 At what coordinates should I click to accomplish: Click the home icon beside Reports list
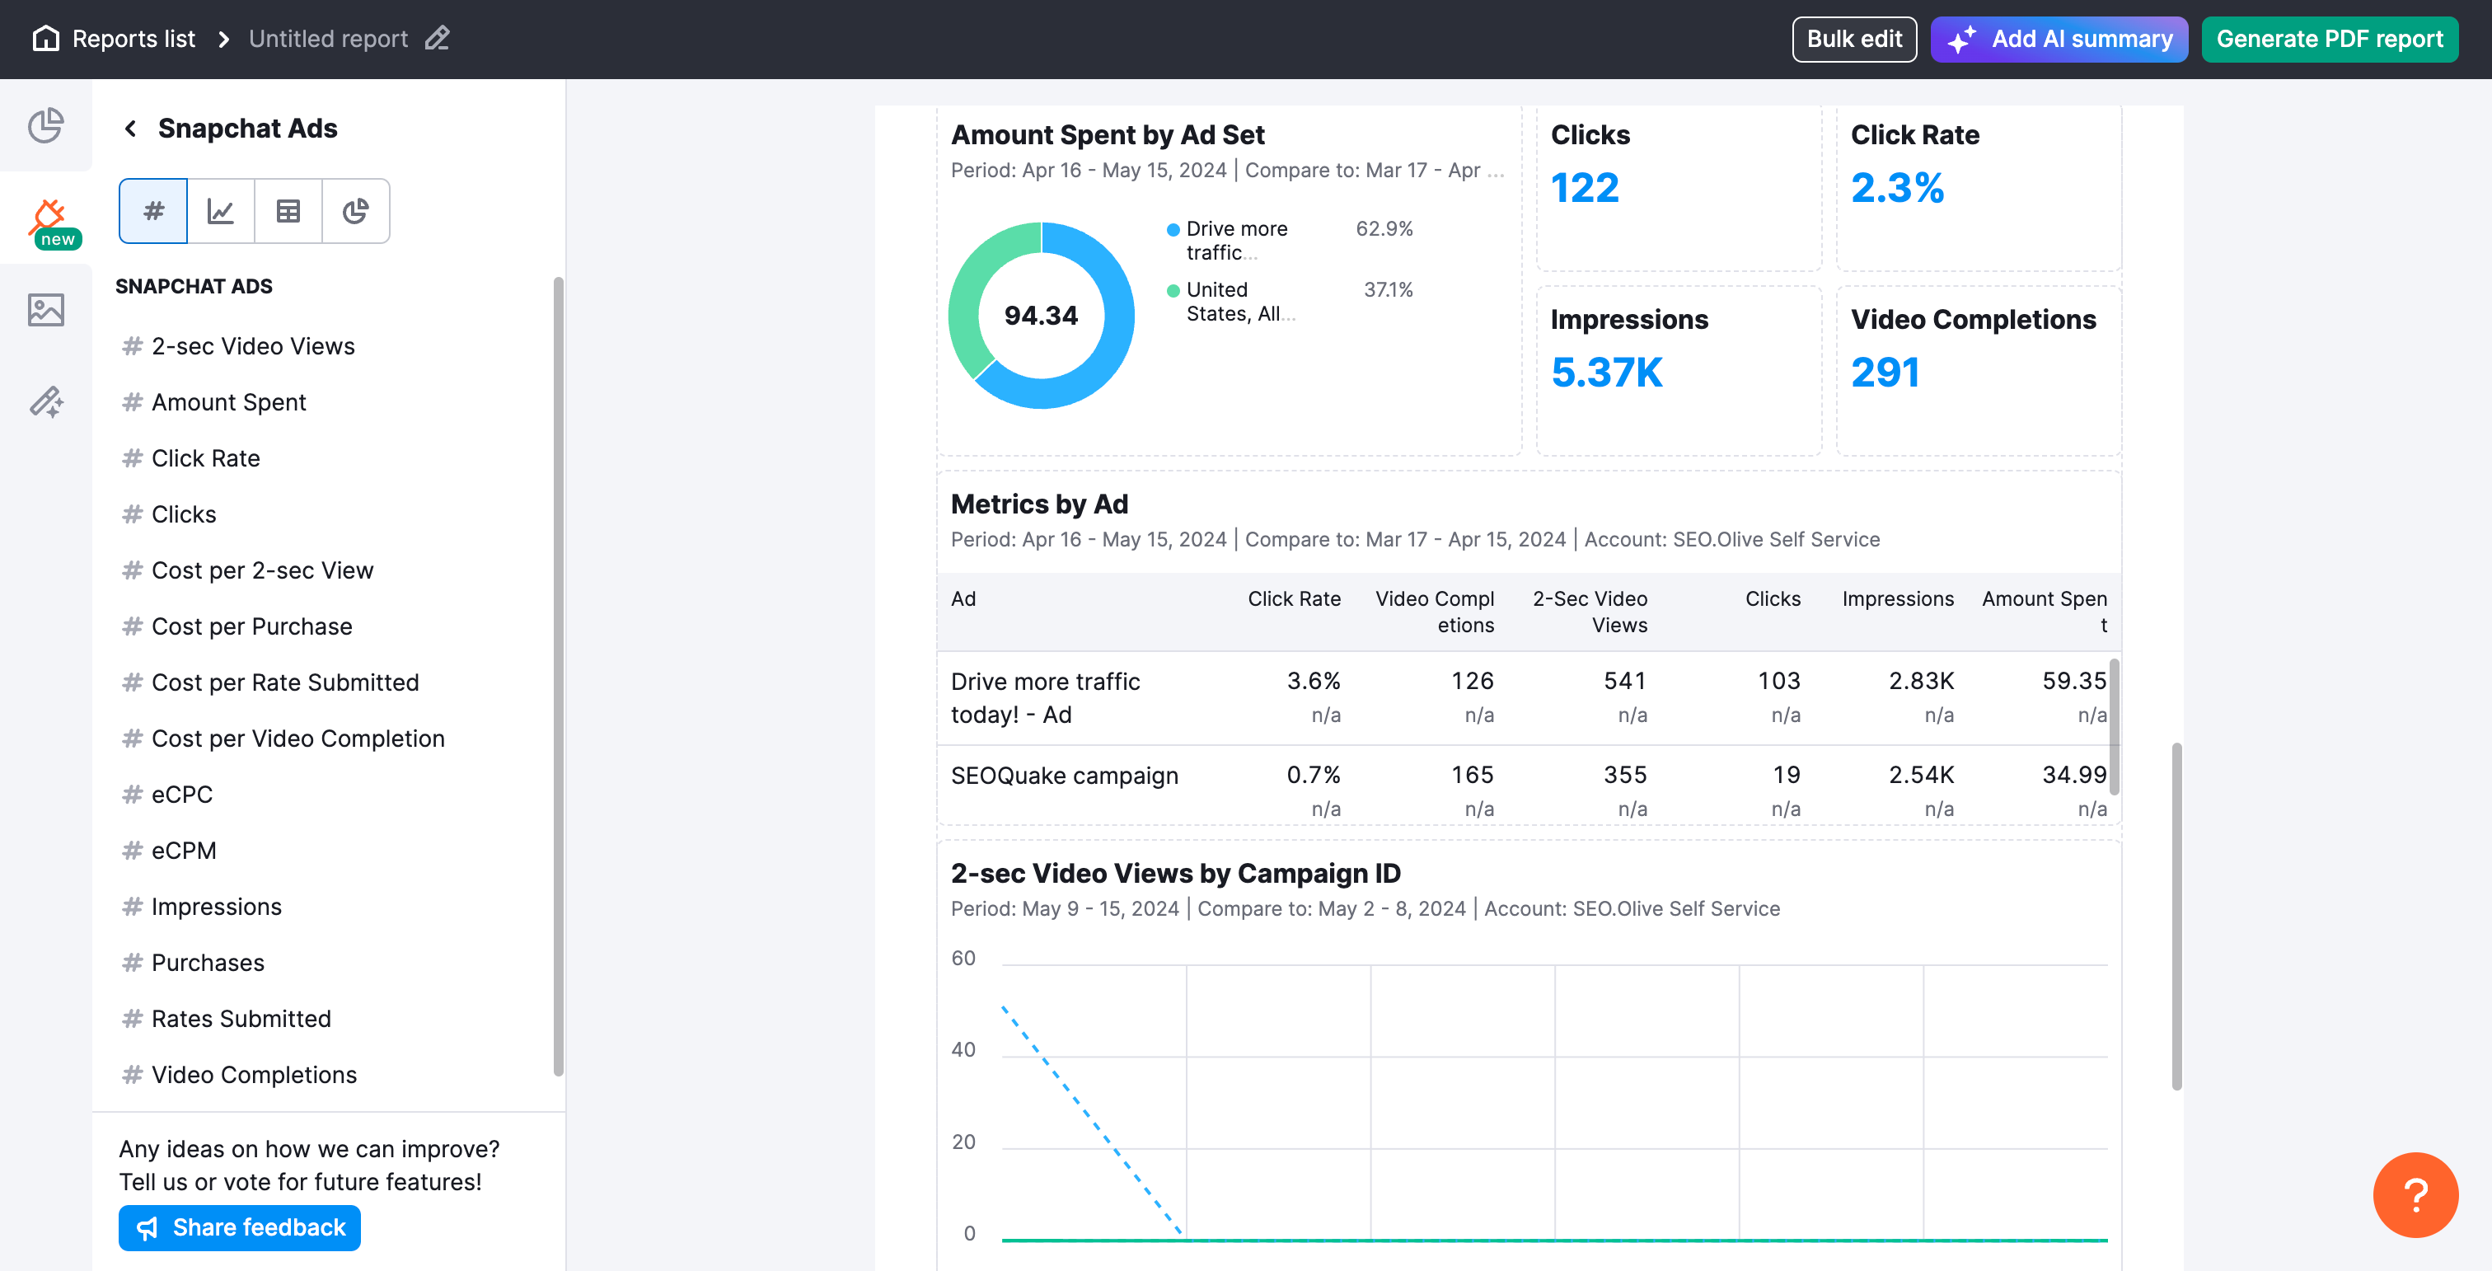[45, 38]
